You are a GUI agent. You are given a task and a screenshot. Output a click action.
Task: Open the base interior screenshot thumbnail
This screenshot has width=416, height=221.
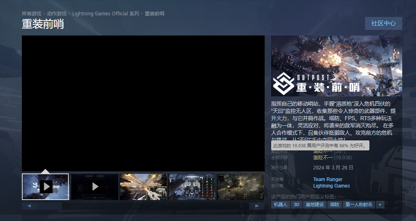[192, 187]
